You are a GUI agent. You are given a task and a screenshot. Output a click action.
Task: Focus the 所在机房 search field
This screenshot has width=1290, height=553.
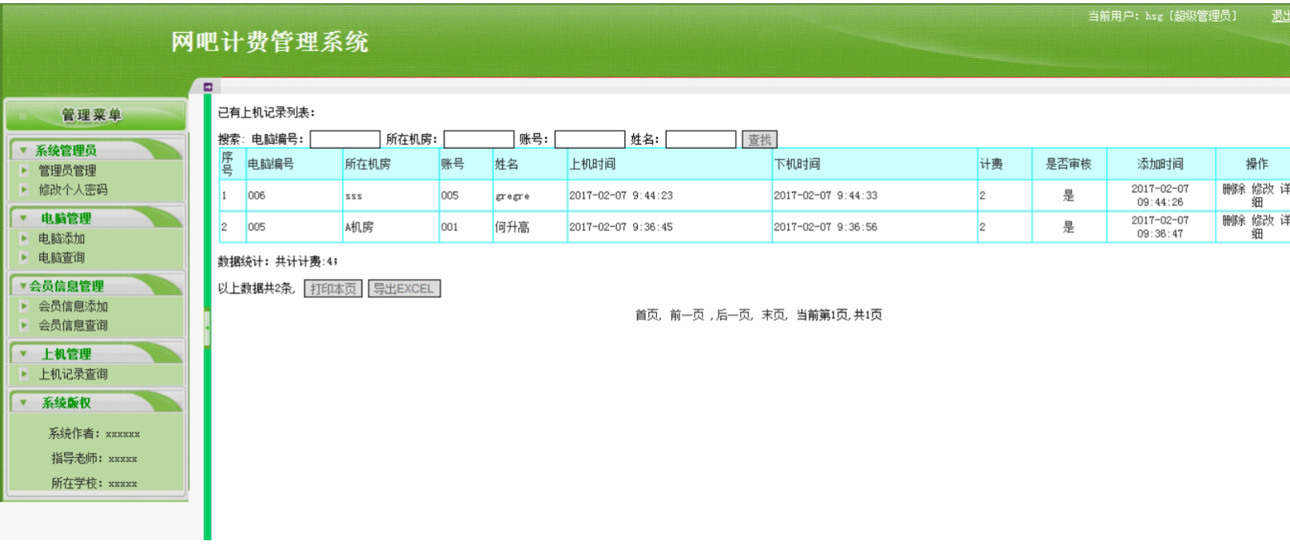[x=480, y=140]
